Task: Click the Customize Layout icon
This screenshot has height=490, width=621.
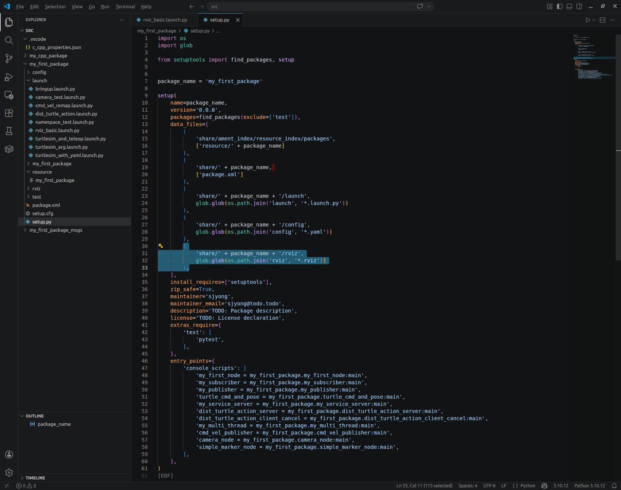Action: pyautogui.click(x=550, y=6)
